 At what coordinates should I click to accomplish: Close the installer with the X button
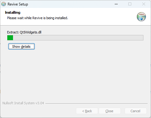[144, 4]
